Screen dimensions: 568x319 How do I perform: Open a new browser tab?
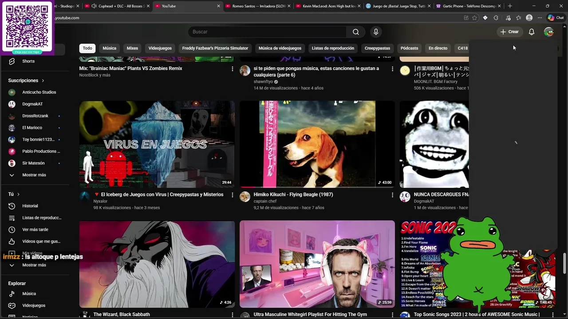pos(510,6)
